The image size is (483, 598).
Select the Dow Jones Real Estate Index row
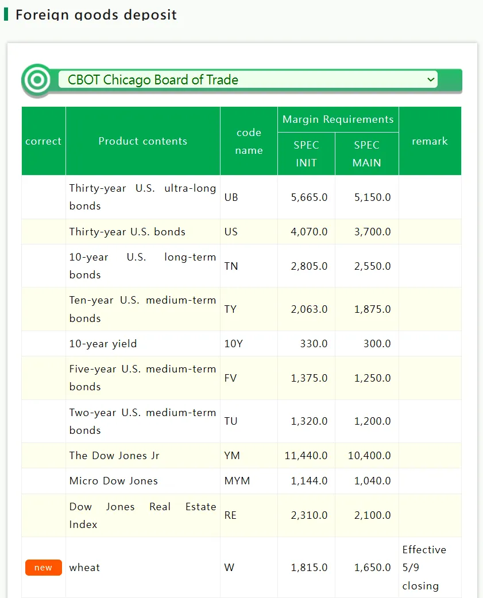241,515
